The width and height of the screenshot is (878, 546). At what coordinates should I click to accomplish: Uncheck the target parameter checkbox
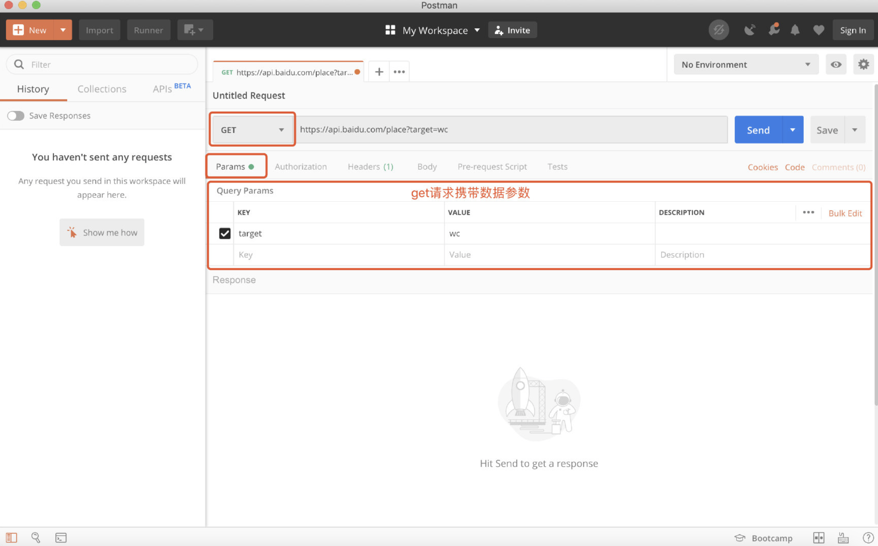pos(225,233)
